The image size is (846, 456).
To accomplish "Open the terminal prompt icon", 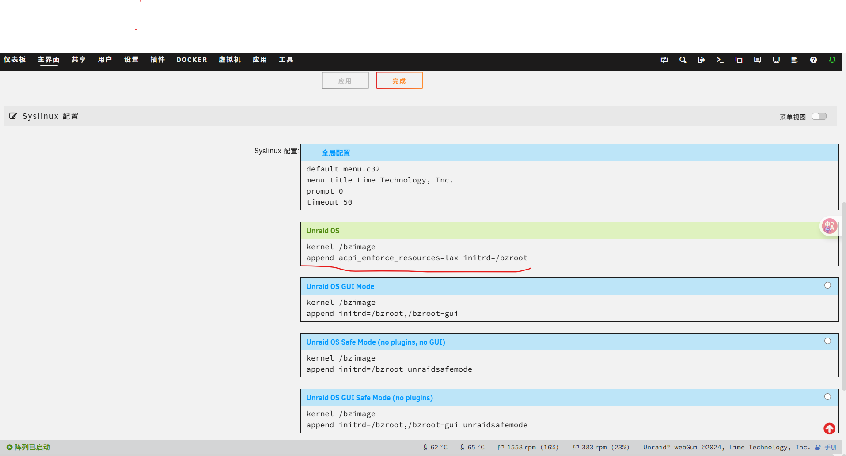I will pos(720,60).
